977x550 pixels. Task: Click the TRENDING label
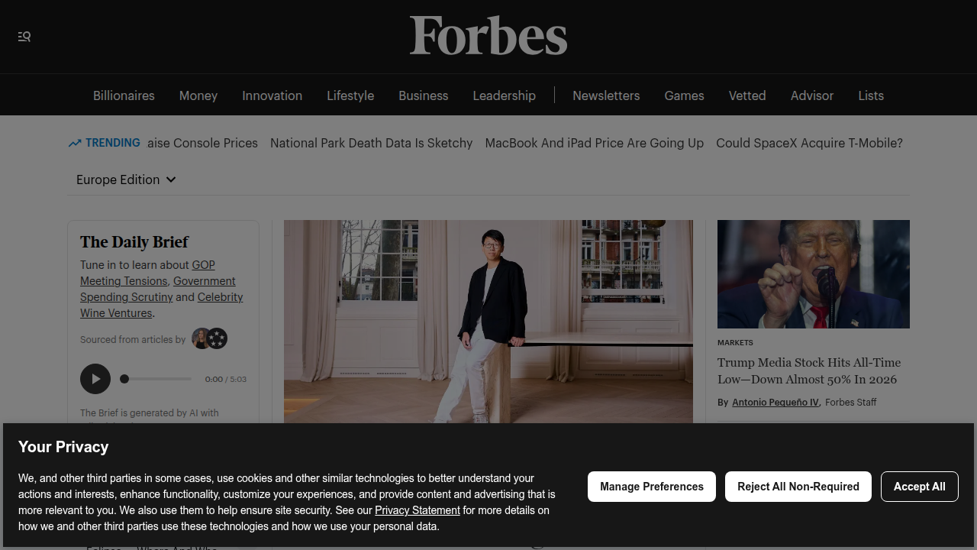pos(113,143)
